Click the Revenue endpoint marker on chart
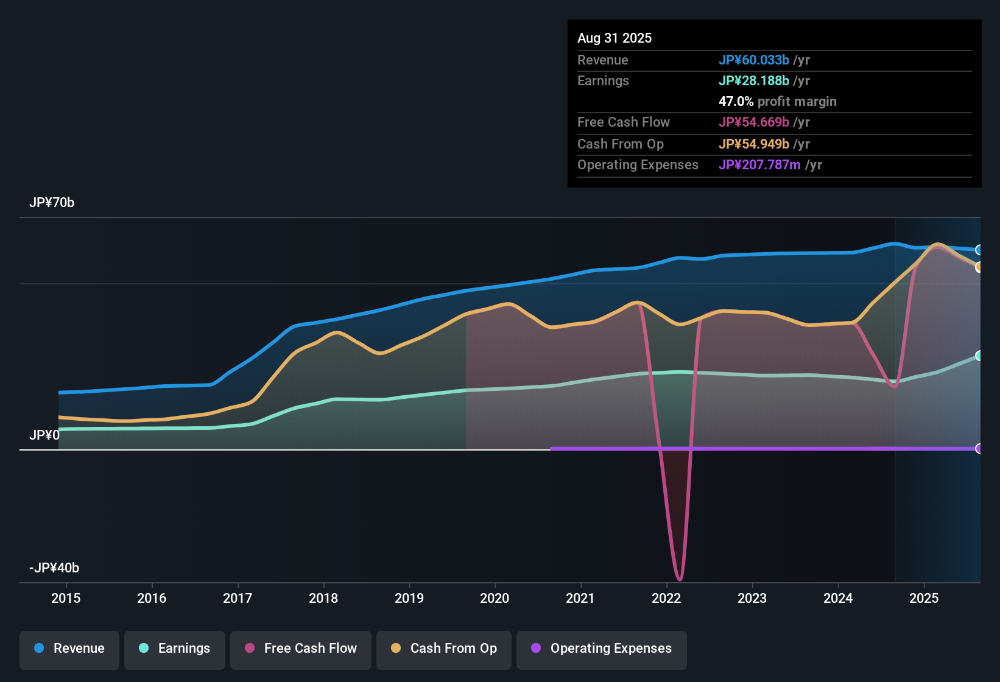The width and height of the screenshot is (1000, 682). [x=979, y=250]
